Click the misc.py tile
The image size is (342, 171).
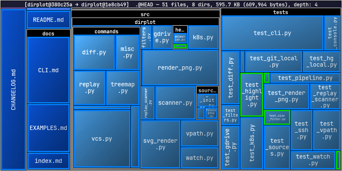coord(127,52)
